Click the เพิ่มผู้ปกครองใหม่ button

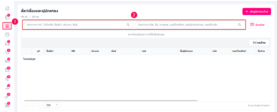[x=257, y=12]
